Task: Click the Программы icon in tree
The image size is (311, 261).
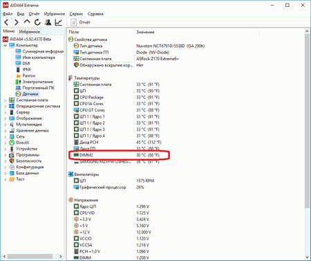Action: pos(12,155)
